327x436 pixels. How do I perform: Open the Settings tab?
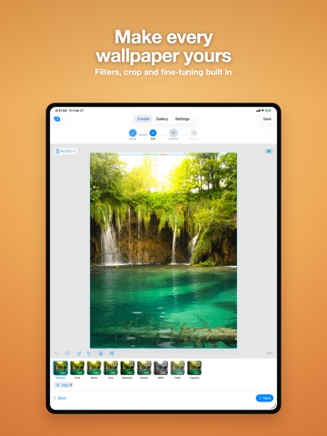click(x=183, y=119)
